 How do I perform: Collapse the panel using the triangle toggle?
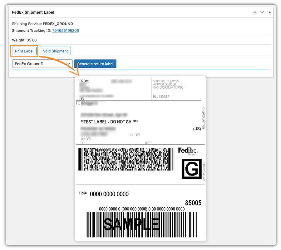point(269,12)
